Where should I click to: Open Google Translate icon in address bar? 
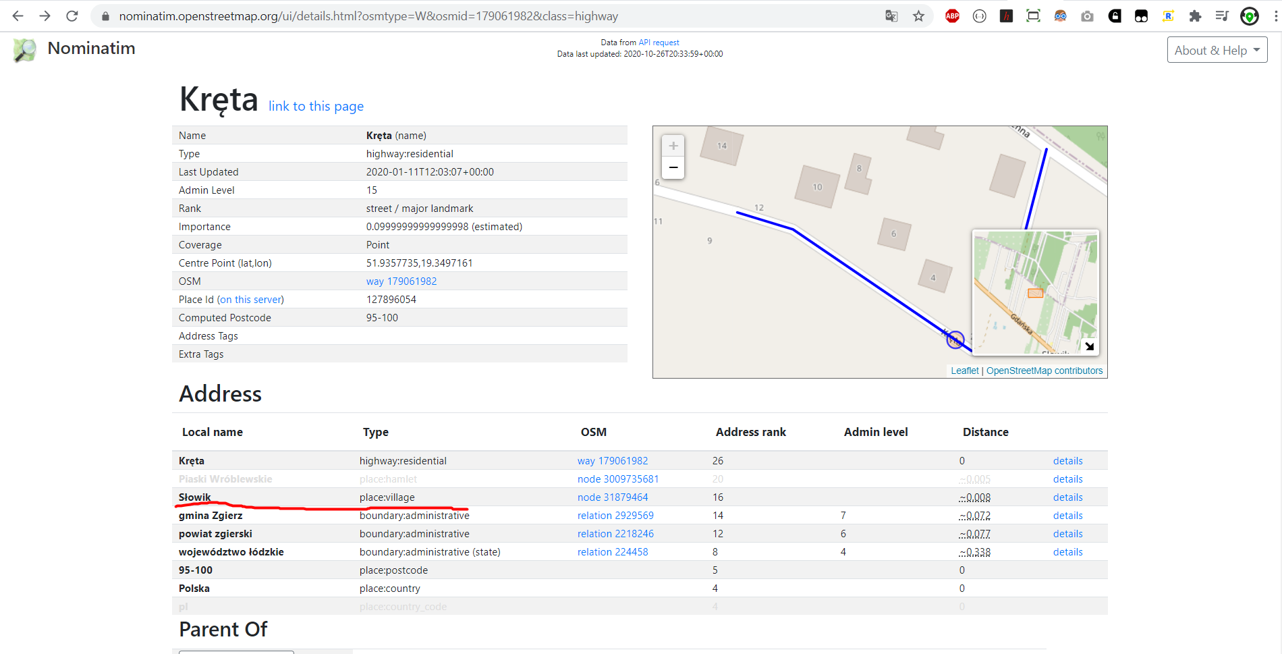tap(891, 16)
